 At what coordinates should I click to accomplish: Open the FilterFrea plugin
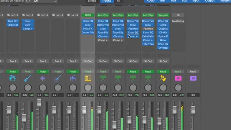[148, 44]
